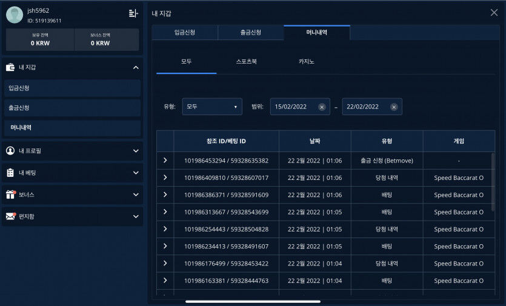Click the 보너스 잔액 0 KRW box
The width and height of the screenshot is (506, 306).
pos(107,39)
